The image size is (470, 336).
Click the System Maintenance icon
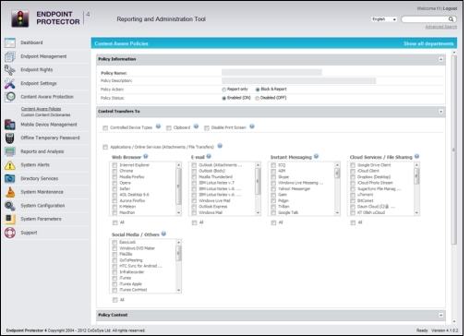click(x=10, y=192)
